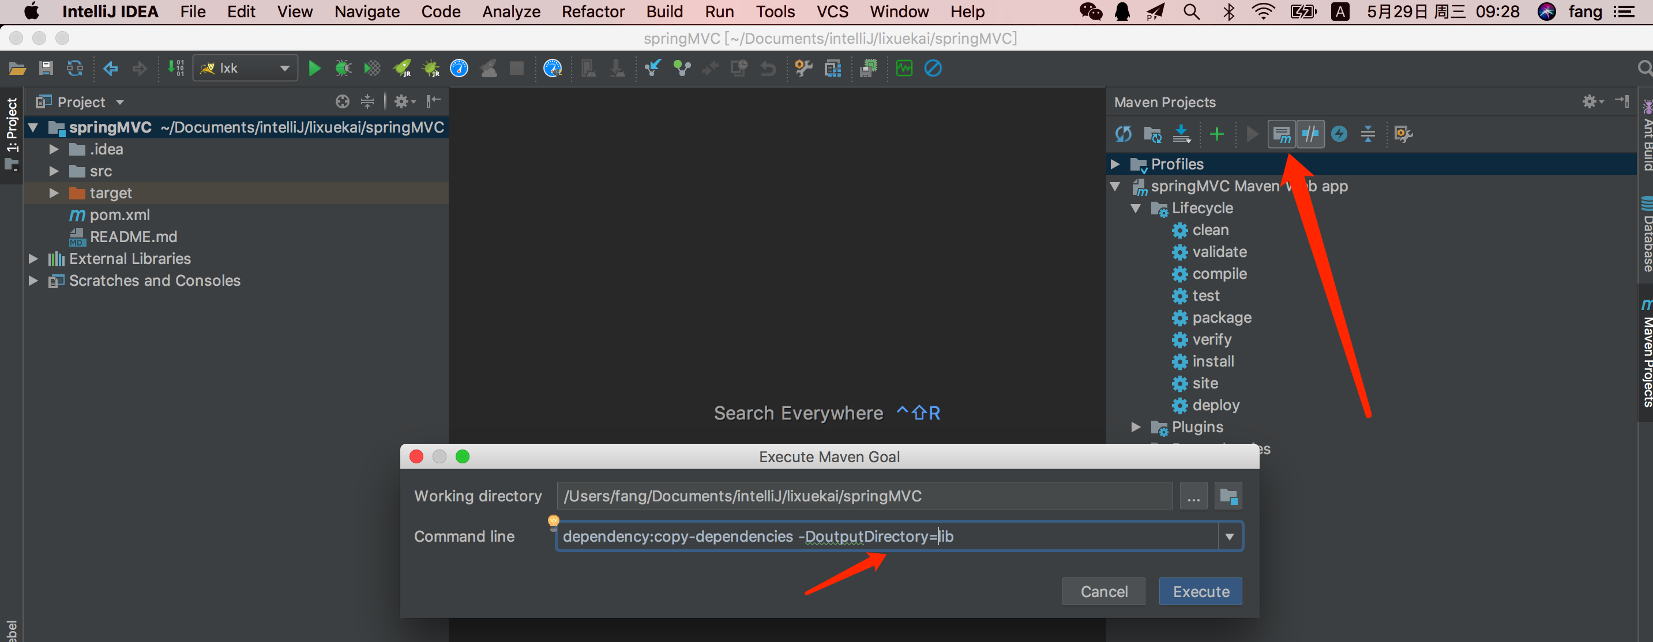Click the Execute button
1653x642 pixels.
(x=1200, y=591)
